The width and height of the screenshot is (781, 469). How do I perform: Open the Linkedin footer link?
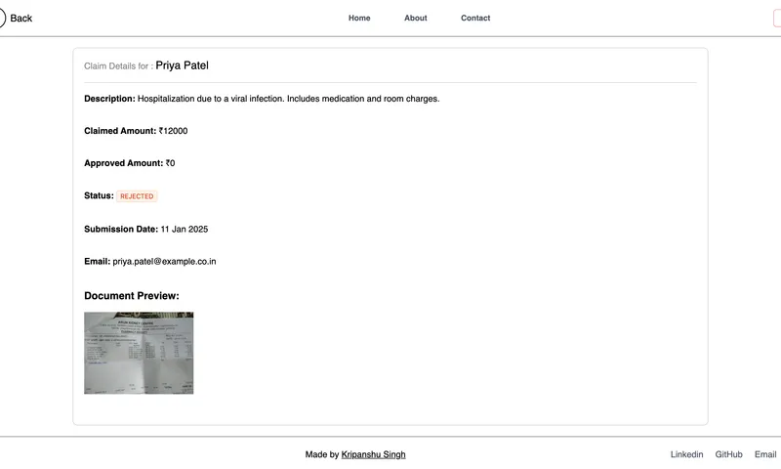point(686,454)
